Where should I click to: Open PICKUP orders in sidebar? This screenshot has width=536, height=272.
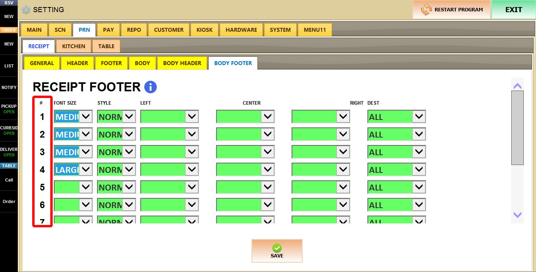tap(9, 109)
